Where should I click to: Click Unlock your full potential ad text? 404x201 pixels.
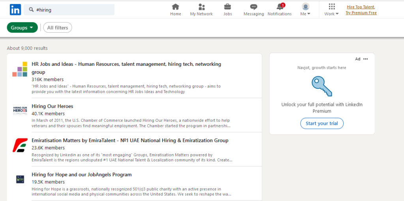[x=322, y=108]
